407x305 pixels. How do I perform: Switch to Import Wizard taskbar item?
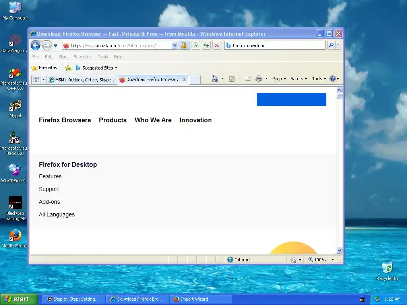(200, 299)
